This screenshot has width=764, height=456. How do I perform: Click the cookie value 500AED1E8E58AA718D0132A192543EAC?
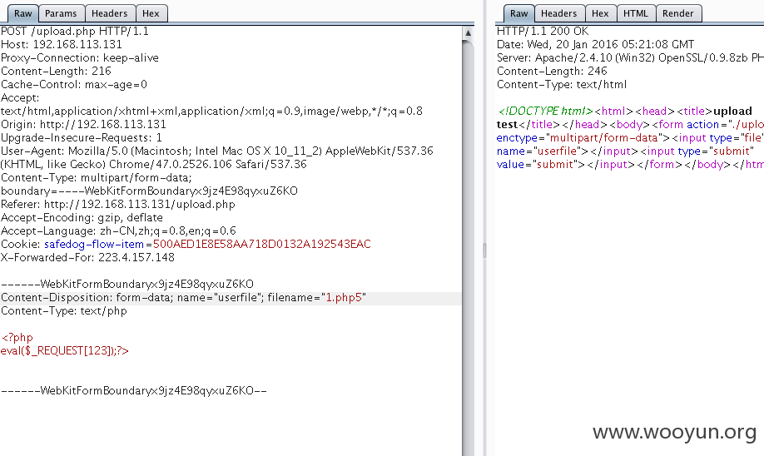tap(262, 244)
